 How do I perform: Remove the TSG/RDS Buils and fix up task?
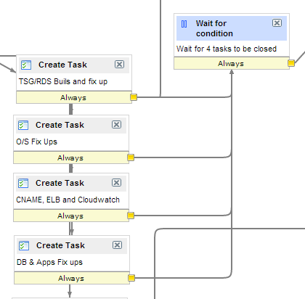[x=119, y=65]
